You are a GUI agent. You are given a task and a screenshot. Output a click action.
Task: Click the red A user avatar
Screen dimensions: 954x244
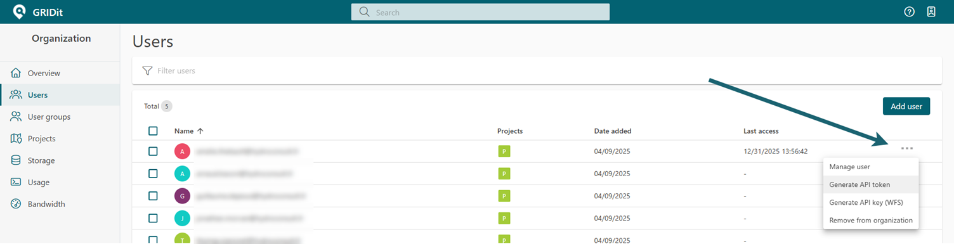[x=182, y=151]
